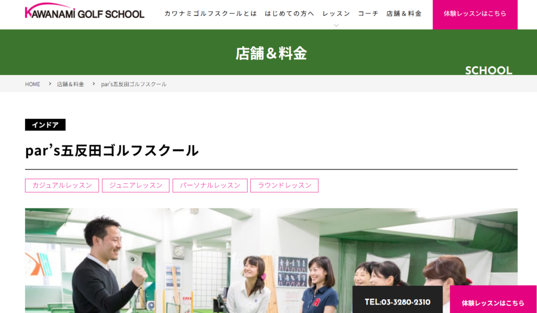This screenshot has width=537, height=313.
Task: Click the par's五反田ゴルフスクール breadcrumb item
Action: tap(134, 84)
